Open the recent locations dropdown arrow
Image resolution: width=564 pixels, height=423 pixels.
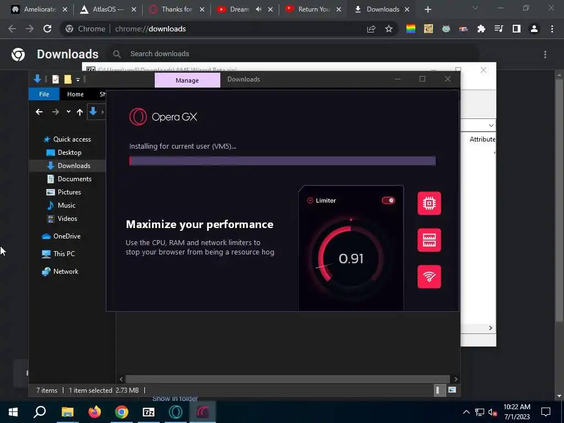[x=68, y=112]
